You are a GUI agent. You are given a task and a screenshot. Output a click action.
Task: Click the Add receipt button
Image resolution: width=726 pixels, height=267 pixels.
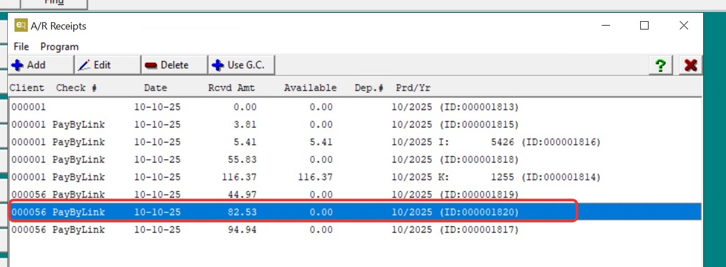pos(41,65)
